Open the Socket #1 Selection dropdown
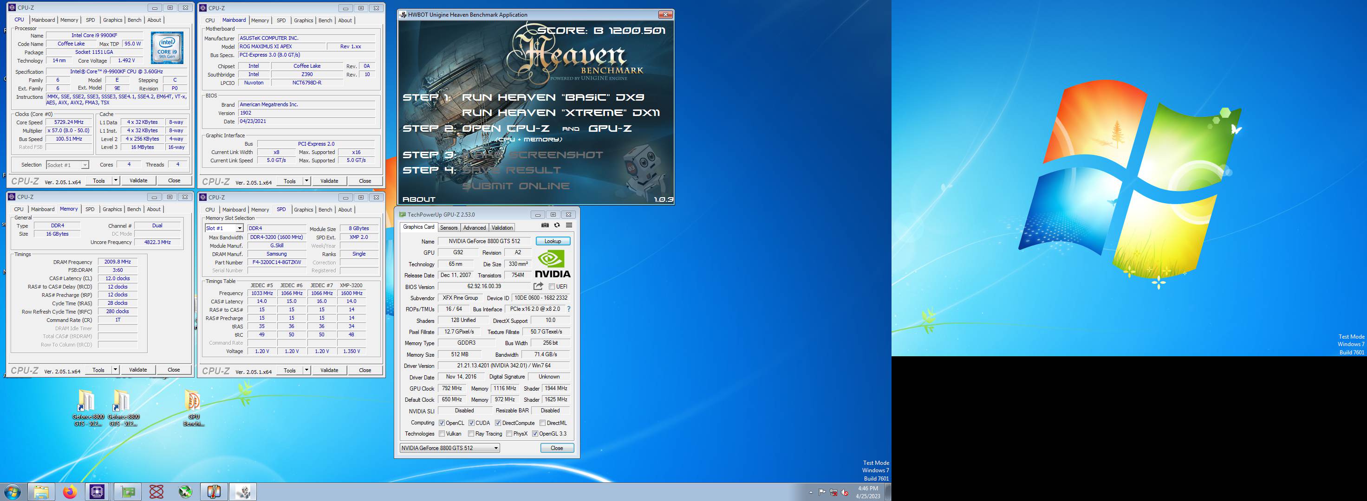This screenshot has height=501, width=1367. 67,165
